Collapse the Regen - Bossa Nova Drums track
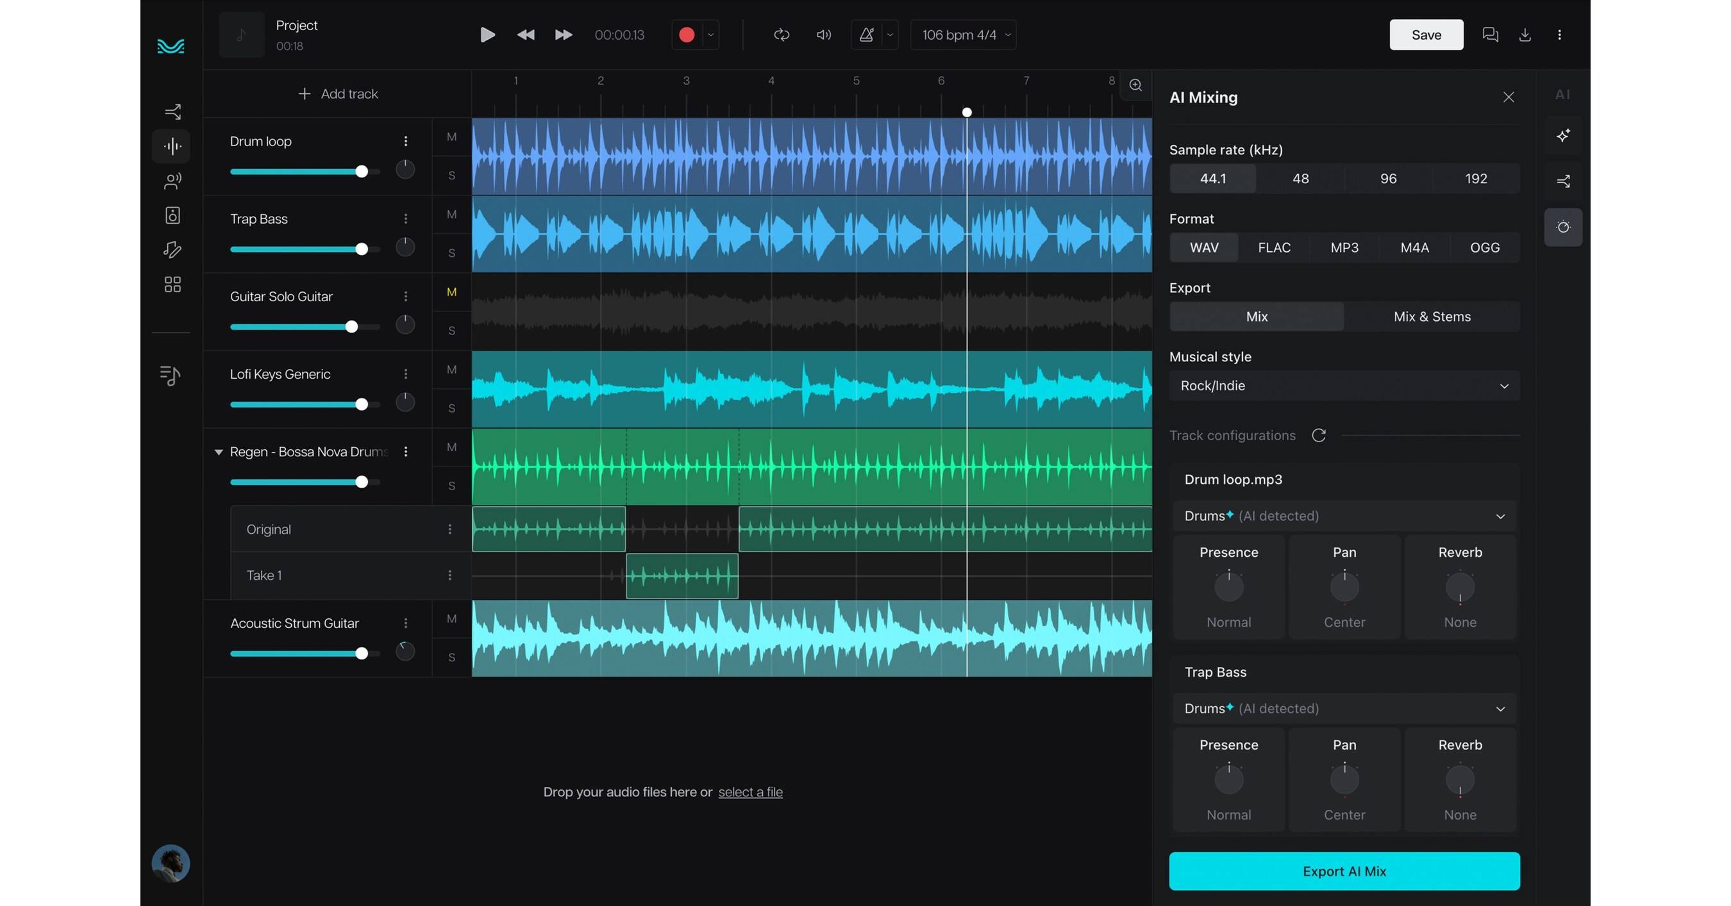Viewport: 1731px width, 906px height. pos(219,452)
